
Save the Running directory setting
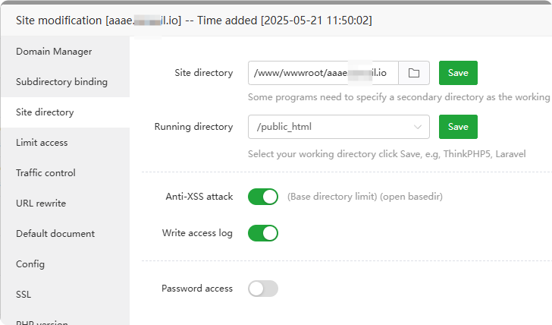click(458, 127)
